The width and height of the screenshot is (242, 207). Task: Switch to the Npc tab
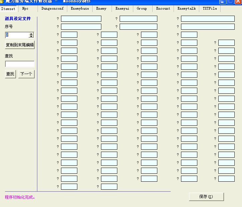pyautogui.click(x=25, y=9)
